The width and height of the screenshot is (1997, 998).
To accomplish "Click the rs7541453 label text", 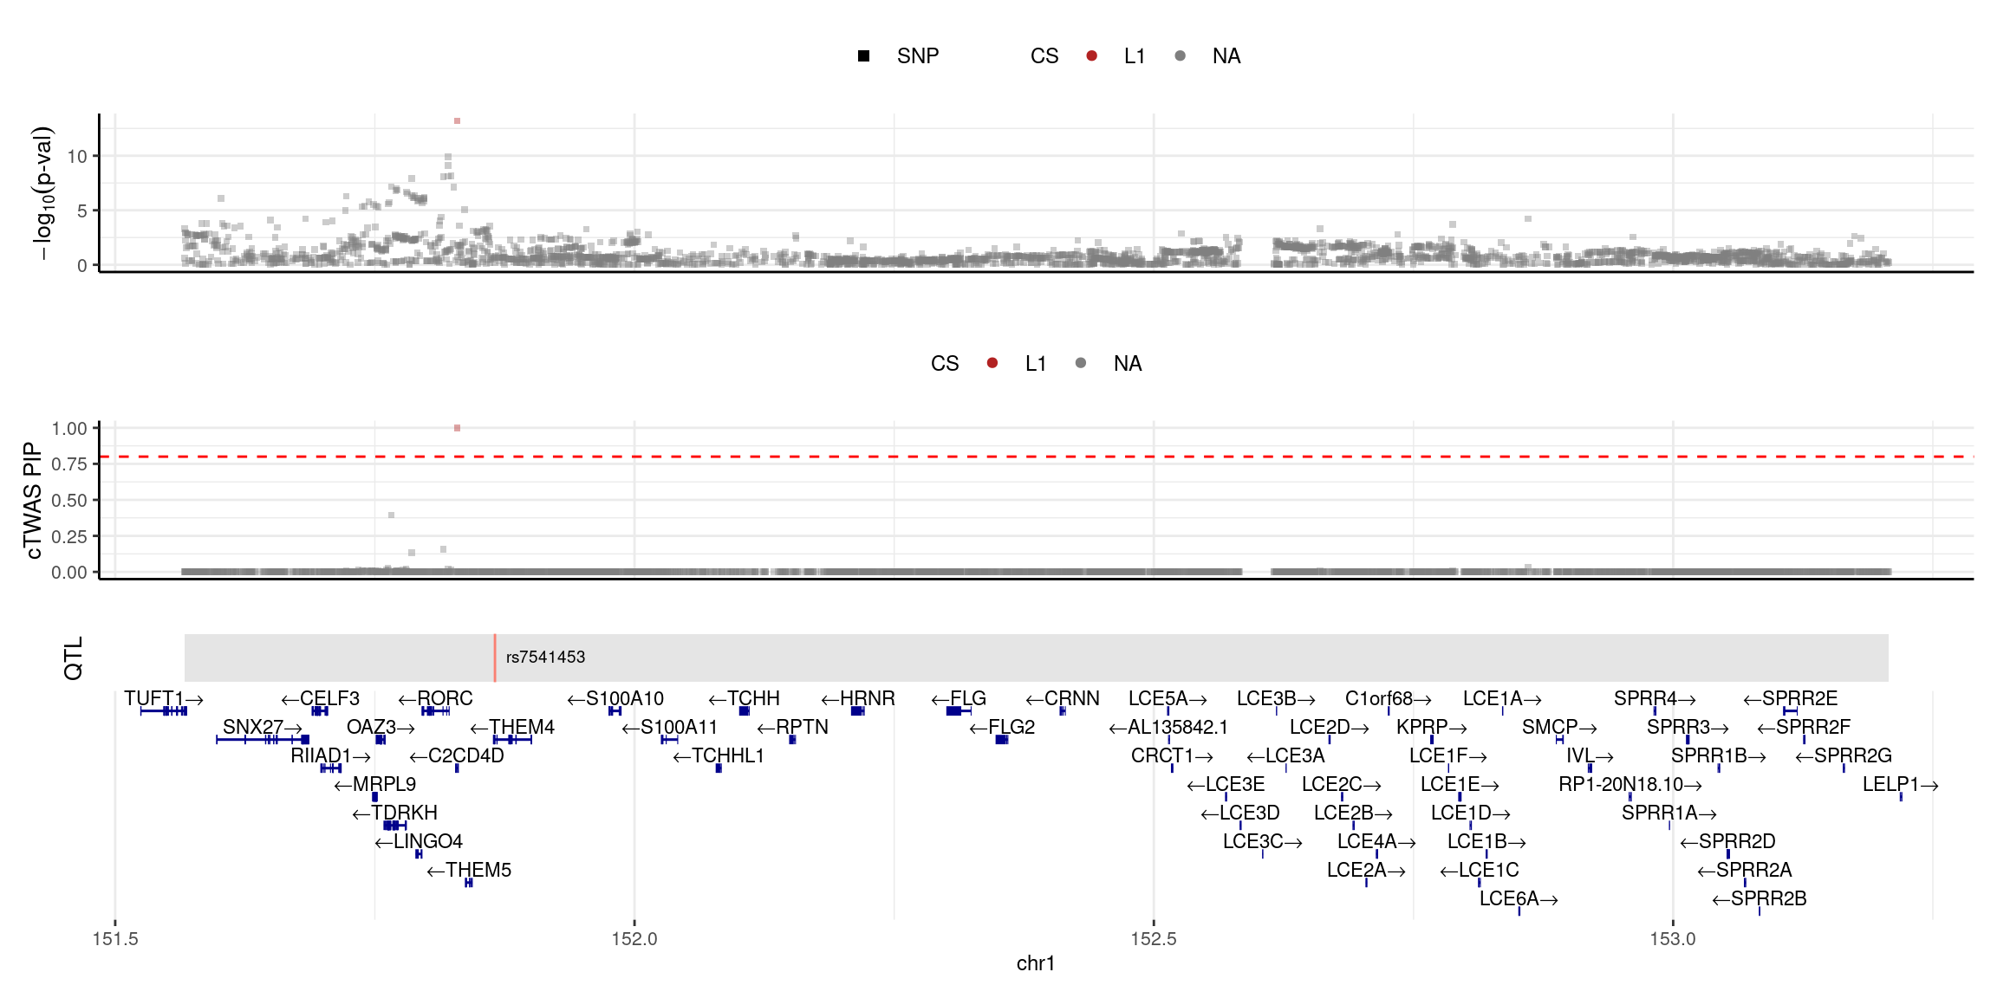I will coord(545,658).
